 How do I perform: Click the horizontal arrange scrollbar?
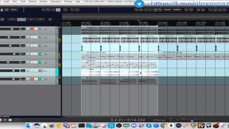click(93, 117)
